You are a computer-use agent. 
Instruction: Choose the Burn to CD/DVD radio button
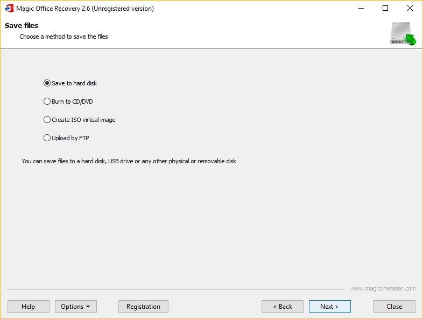pyautogui.click(x=47, y=102)
